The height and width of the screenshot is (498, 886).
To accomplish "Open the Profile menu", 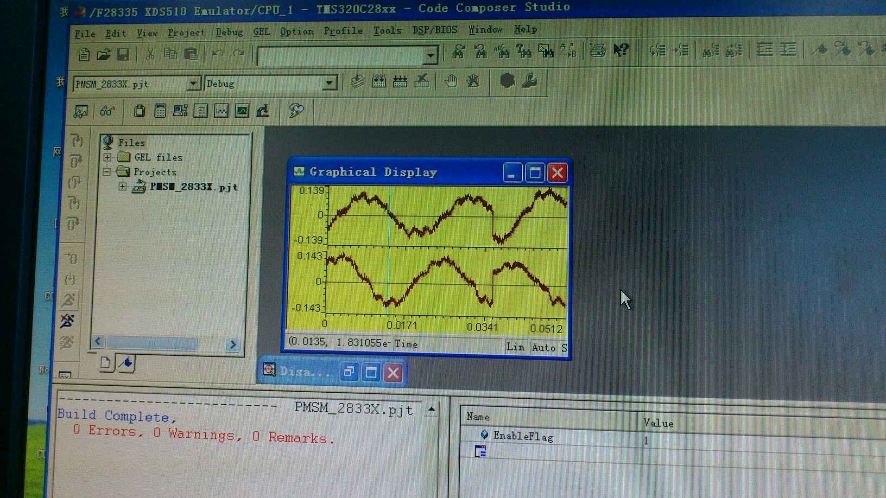I will tap(343, 31).
